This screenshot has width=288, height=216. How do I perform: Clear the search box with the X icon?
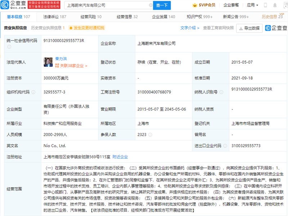[x=150, y=5]
